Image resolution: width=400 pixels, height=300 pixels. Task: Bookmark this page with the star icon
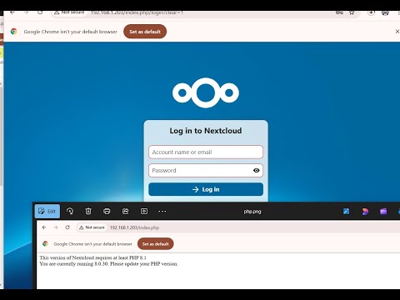tap(352, 12)
